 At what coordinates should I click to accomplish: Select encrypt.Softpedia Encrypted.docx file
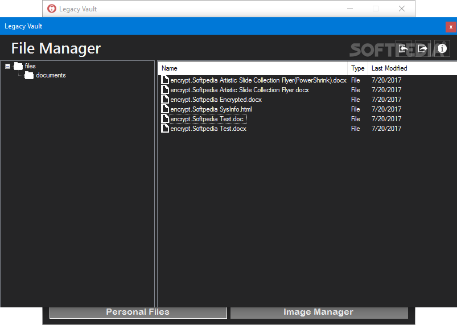[216, 100]
